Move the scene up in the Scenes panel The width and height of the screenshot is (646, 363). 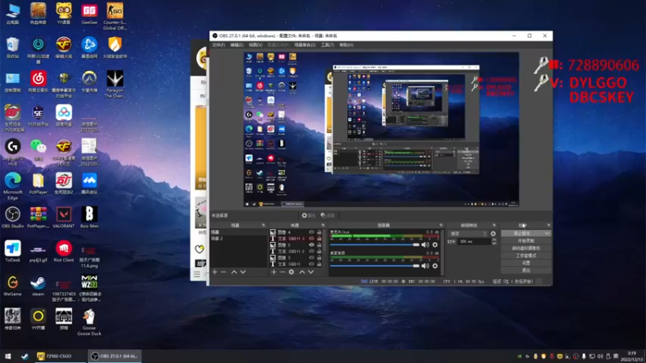point(234,272)
